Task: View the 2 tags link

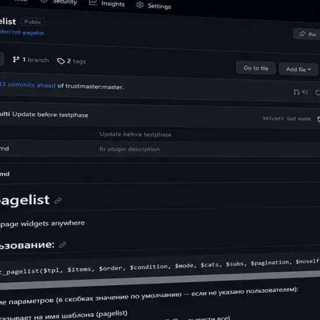Action: pos(71,61)
